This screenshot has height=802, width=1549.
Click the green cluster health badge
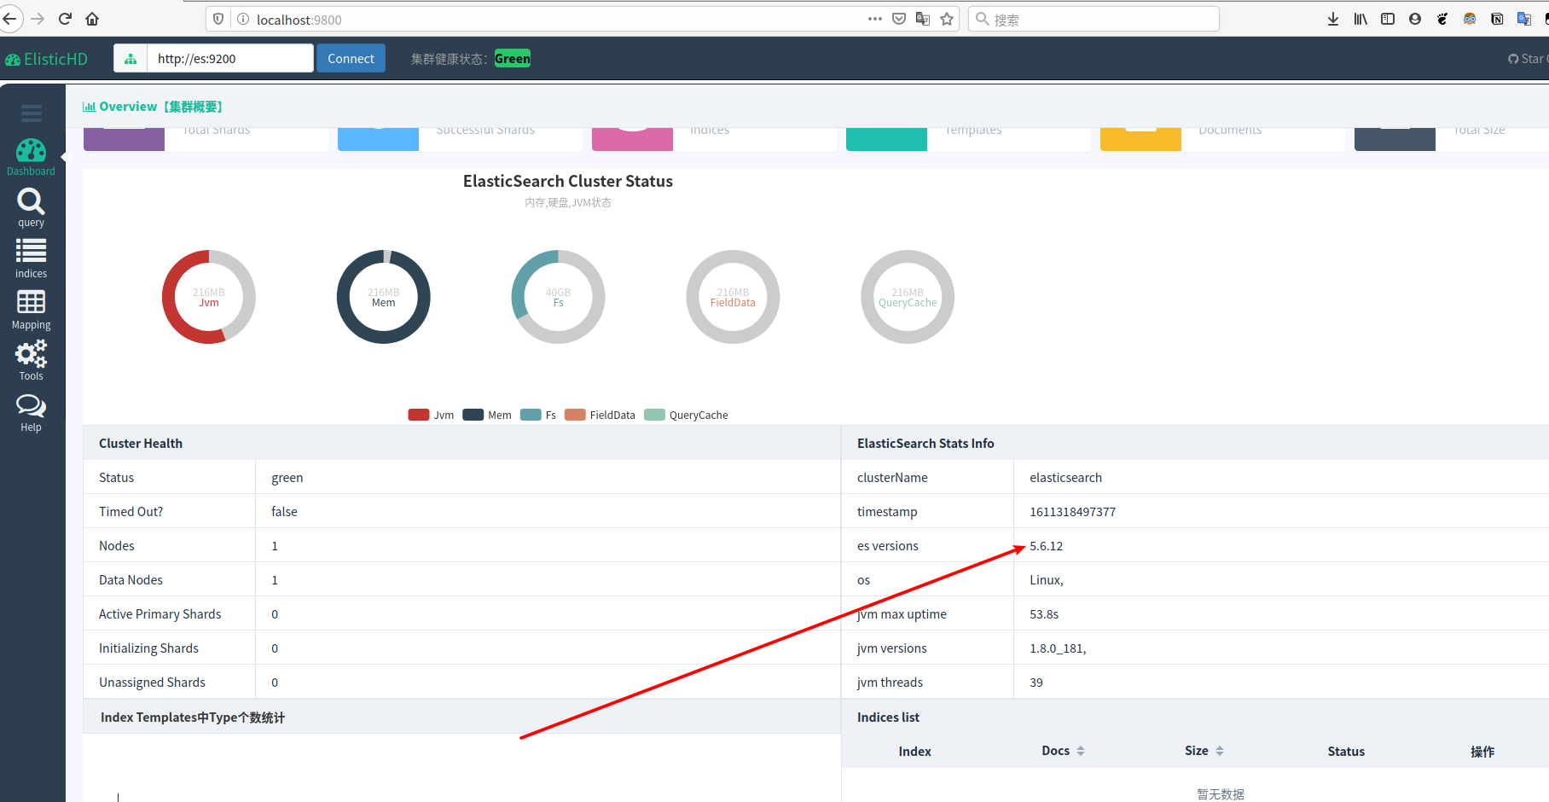tap(513, 59)
